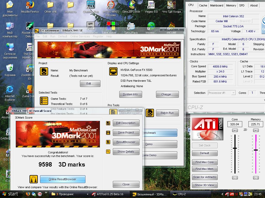Open the Что Где Когда desktop icon

point(171,7)
